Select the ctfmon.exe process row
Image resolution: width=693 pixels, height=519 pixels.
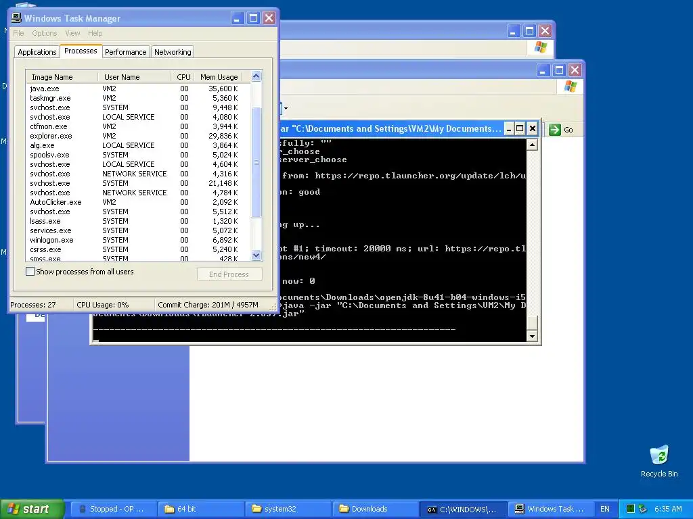[x=138, y=126]
